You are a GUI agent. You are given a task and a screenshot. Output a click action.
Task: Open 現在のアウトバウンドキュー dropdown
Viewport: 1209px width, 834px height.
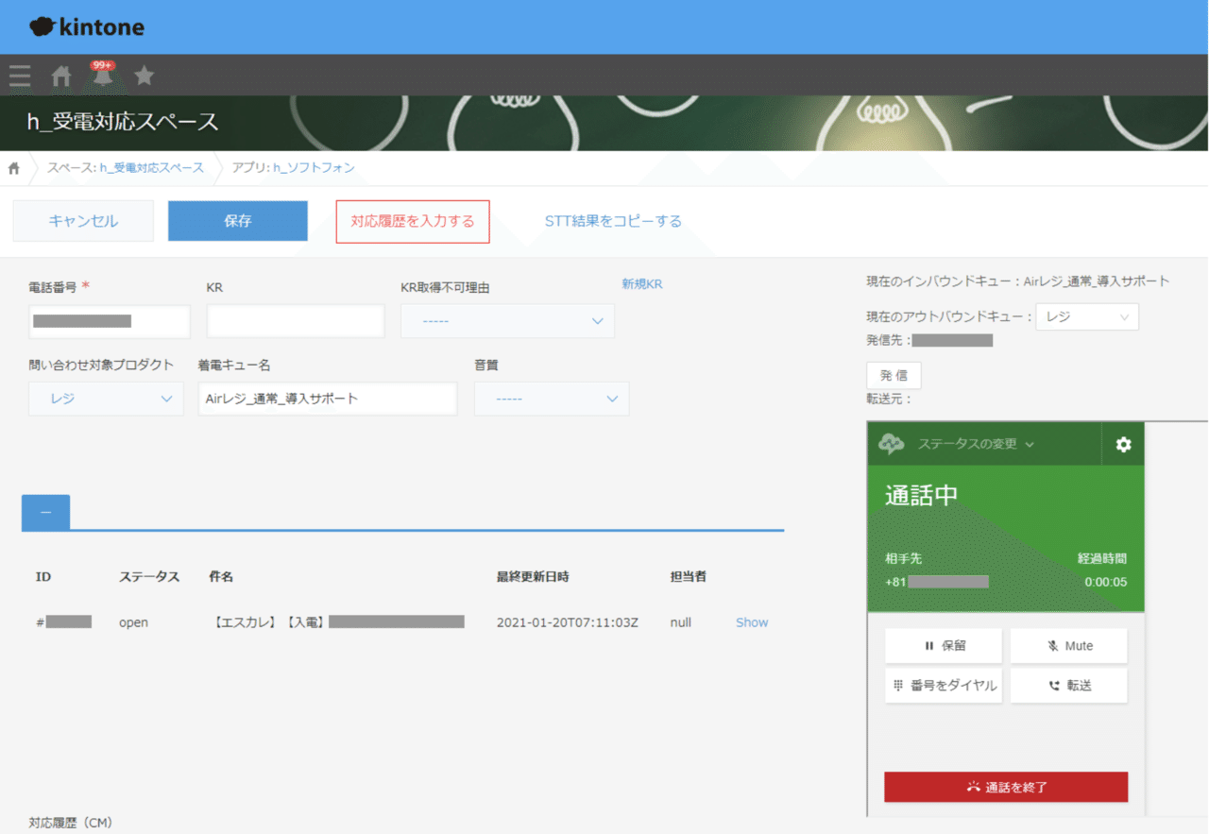click(x=1087, y=317)
